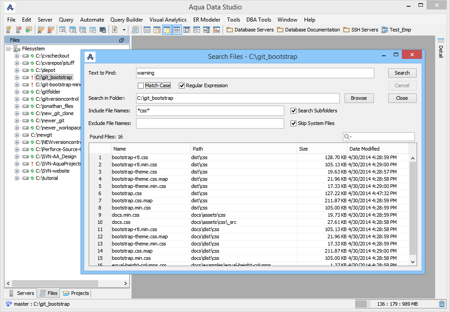Screen dimensions: 450x312
Task: Click the trash can icon in status bar
Action: click(442, 304)
